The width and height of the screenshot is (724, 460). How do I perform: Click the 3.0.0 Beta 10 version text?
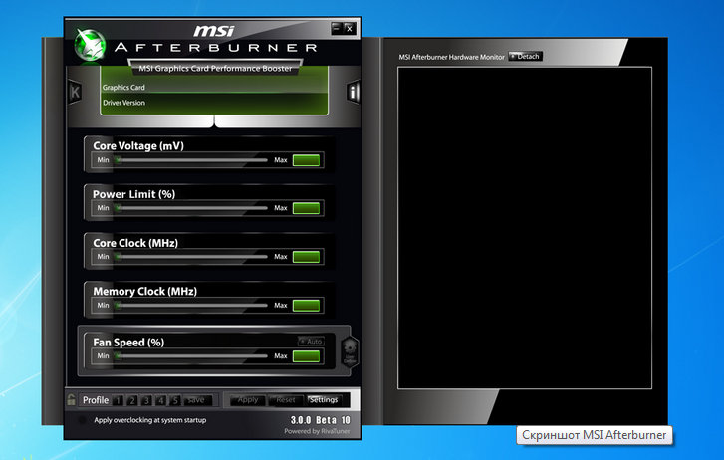click(321, 420)
